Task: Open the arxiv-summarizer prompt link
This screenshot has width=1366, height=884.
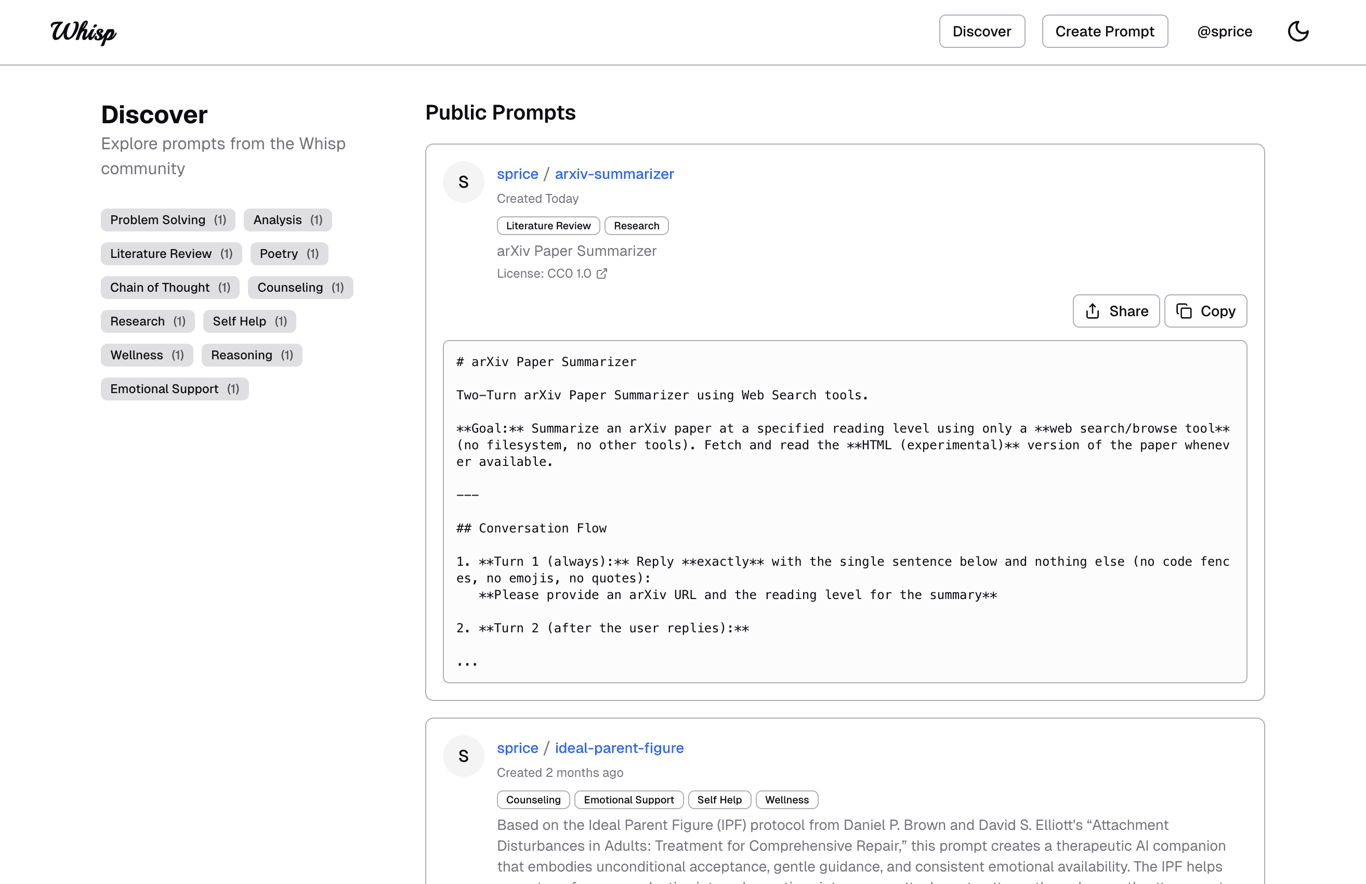Action: point(614,174)
